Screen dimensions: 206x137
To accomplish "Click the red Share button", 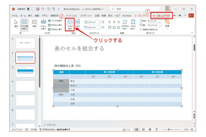I will coord(191,16).
